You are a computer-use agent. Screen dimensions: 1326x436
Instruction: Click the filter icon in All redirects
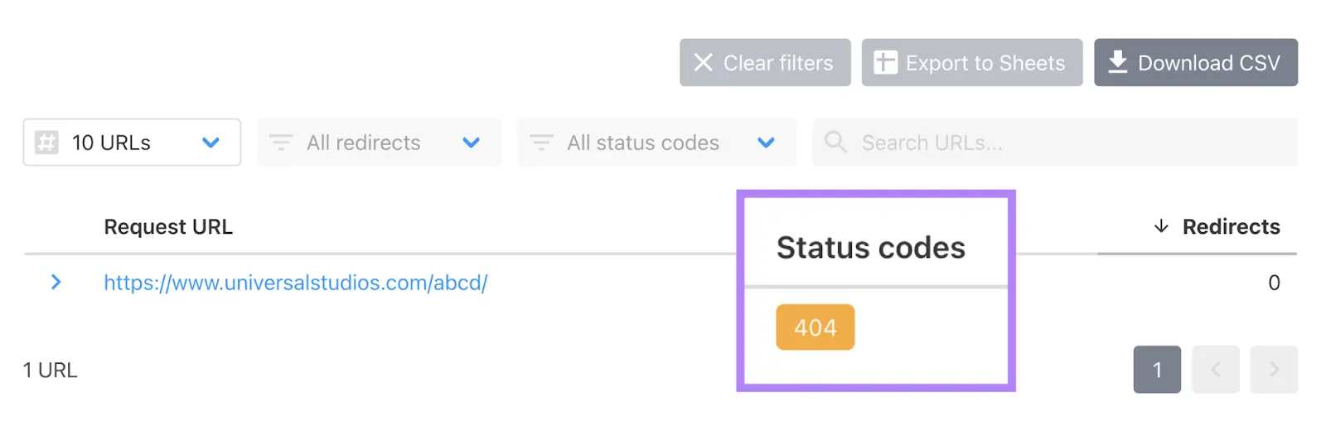[x=281, y=143]
